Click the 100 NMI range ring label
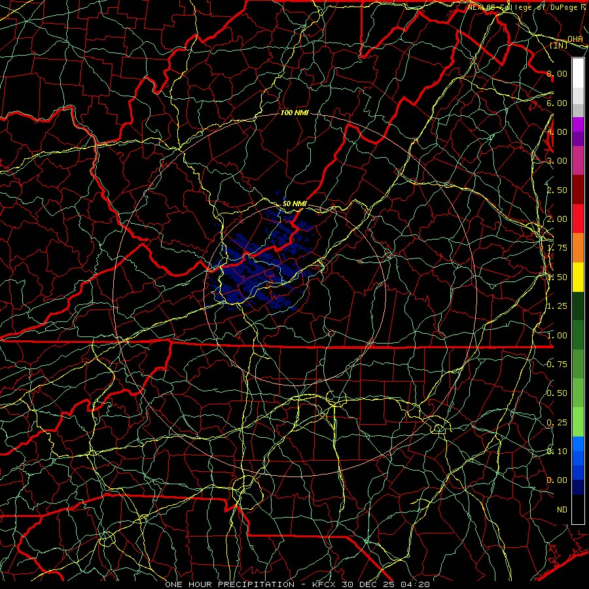 coord(294,113)
